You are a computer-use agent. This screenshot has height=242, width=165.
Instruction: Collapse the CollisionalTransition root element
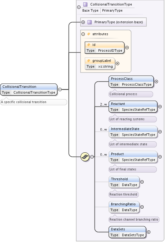60,89
